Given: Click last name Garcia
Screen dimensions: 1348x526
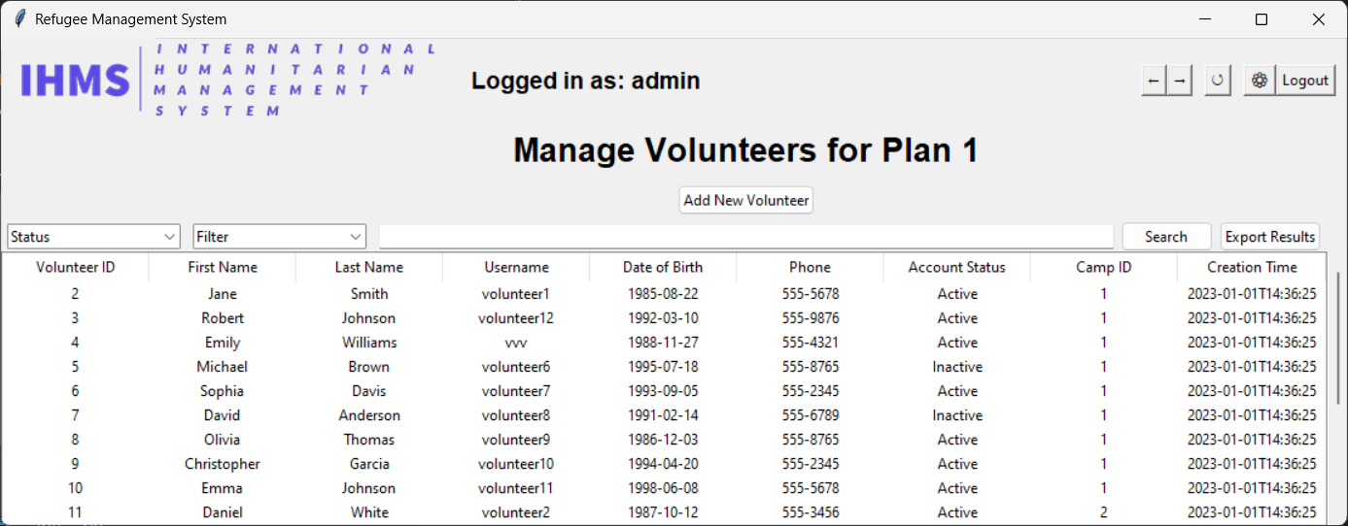Looking at the screenshot, I should pos(369,464).
